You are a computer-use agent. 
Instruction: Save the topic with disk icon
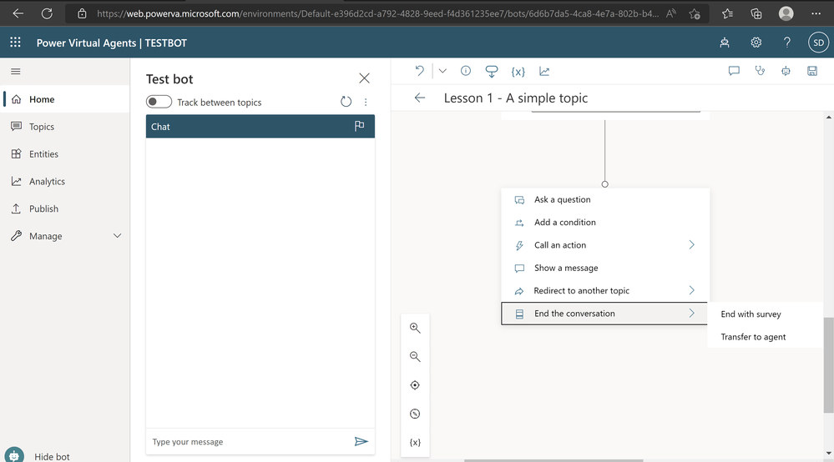[x=812, y=71]
